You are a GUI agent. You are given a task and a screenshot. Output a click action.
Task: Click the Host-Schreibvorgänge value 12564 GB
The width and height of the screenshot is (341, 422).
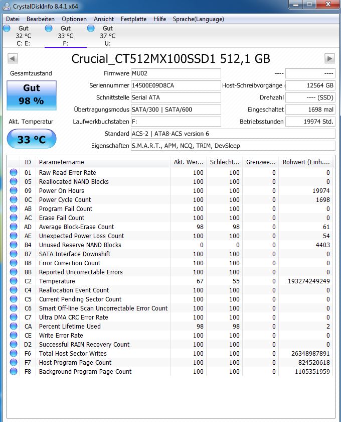[310, 85]
